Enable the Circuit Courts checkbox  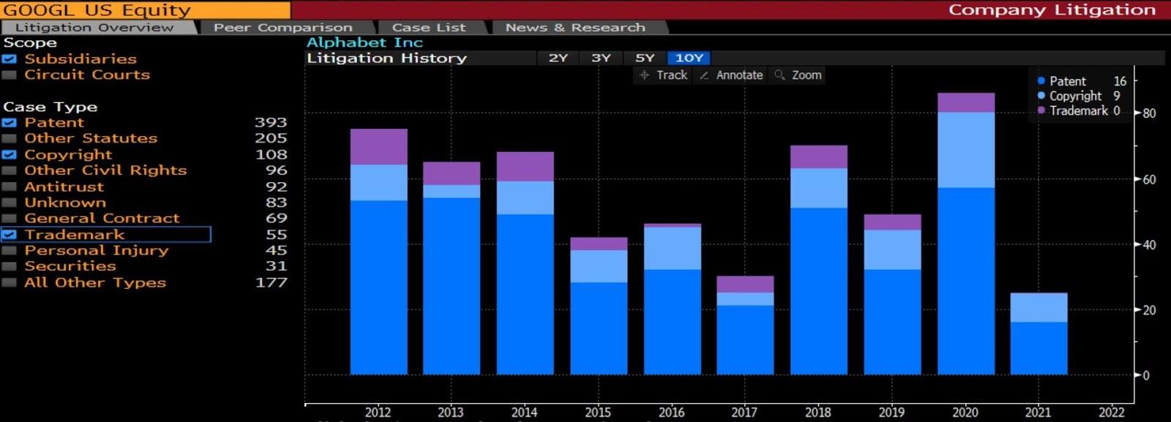(x=10, y=75)
